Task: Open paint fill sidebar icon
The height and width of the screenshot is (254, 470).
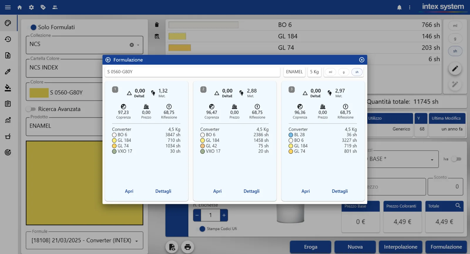Action: pos(8,88)
